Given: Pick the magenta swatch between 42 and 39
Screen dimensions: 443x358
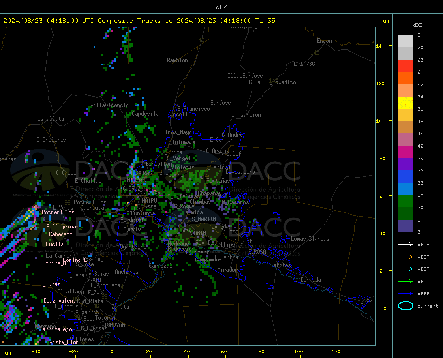Looking at the screenshot, I should [x=406, y=152].
